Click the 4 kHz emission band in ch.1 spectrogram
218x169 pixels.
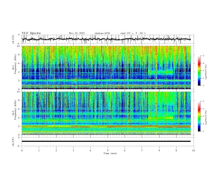tap(160, 72)
